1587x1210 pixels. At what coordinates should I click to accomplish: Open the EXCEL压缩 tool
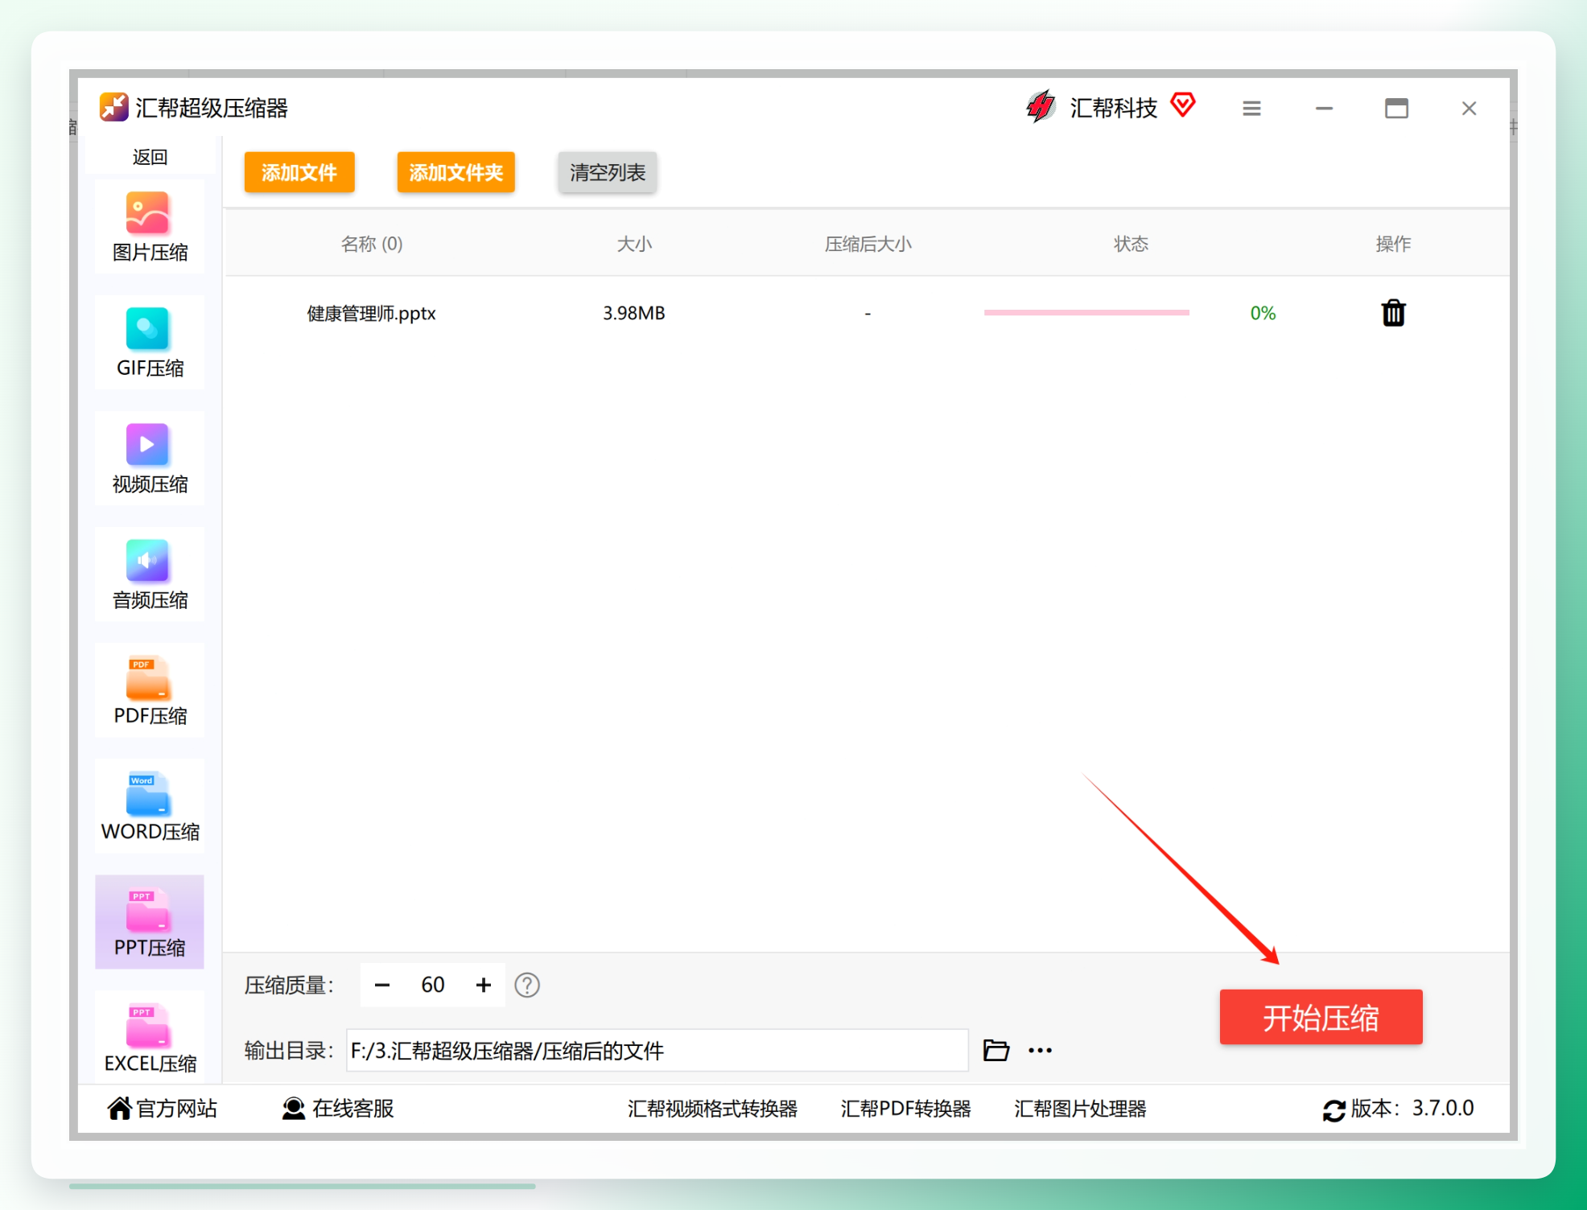pyautogui.click(x=150, y=1037)
